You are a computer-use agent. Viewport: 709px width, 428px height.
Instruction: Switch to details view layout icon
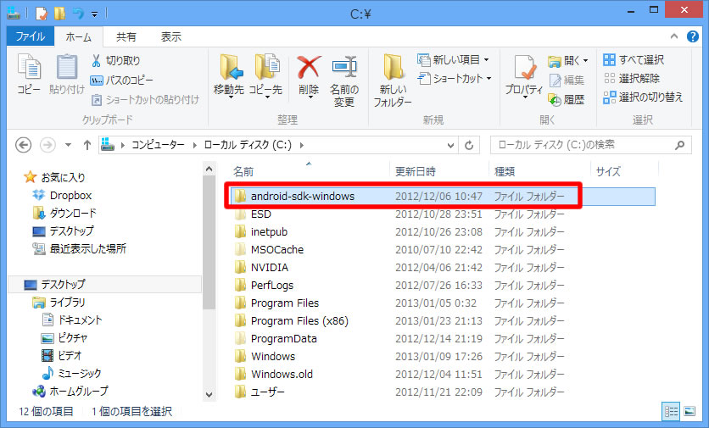tap(671, 411)
